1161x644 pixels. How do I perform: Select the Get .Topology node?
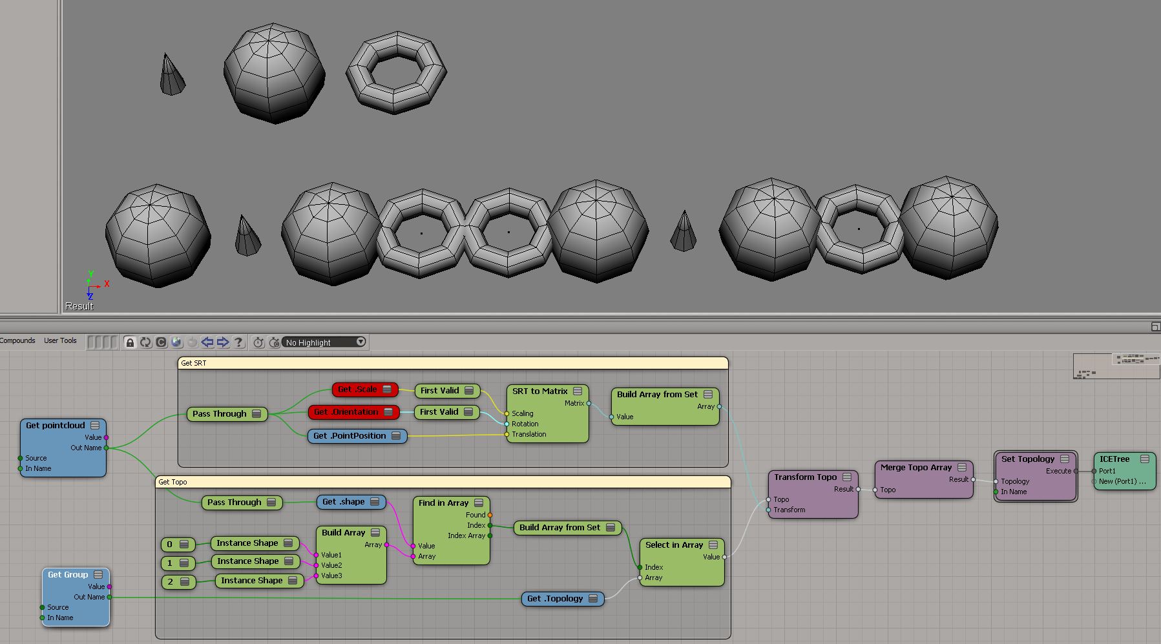tap(555, 599)
